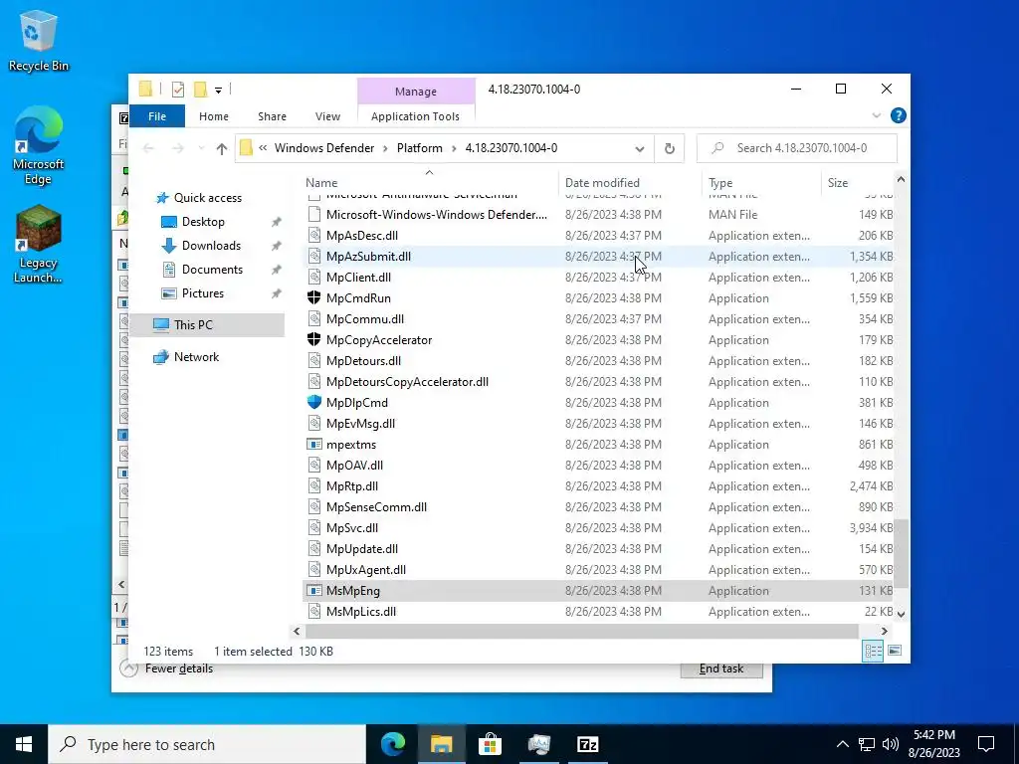
Task: Open Microsoft Store taskbar icon
Action: click(490, 744)
